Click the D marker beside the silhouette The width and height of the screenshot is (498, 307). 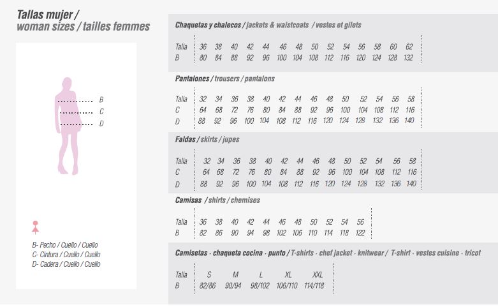coord(101,123)
